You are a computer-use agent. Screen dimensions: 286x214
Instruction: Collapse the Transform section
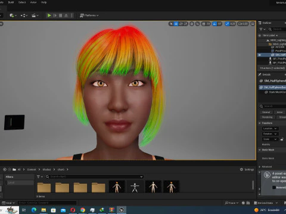pos(259,123)
